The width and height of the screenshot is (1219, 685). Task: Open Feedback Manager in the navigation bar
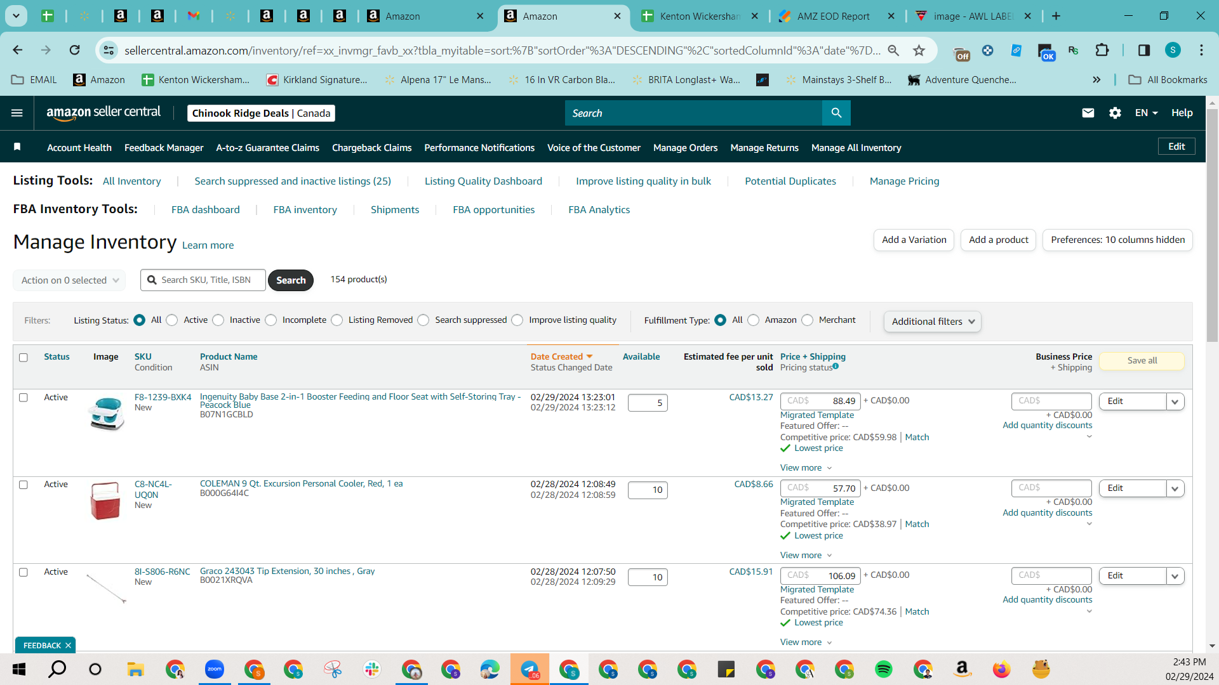pos(164,148)
